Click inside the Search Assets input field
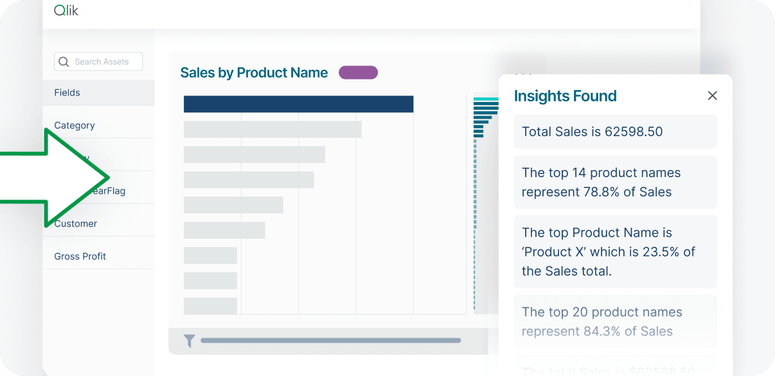 pos(103,61)
